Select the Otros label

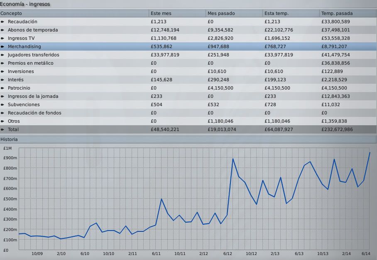pos(14,121)
